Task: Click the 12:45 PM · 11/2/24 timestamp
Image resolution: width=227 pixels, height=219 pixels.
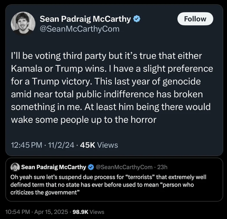Action: pyautogui.click(x=42, y=145)
